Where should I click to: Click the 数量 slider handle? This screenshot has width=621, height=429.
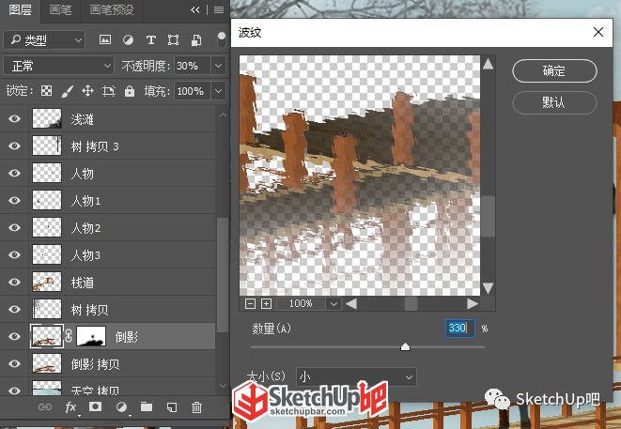coord(405,347)
